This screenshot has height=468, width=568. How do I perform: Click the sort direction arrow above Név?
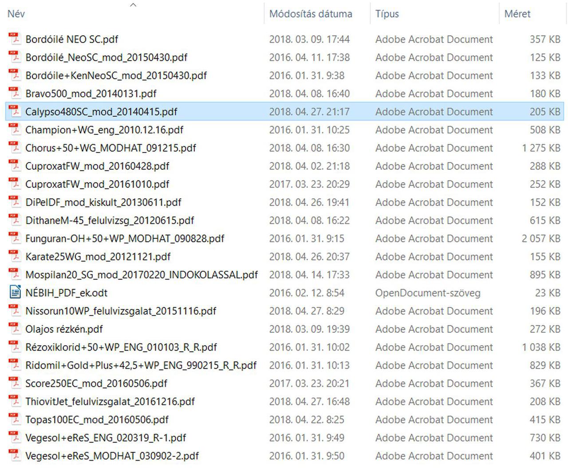click(x=133, y=5)
